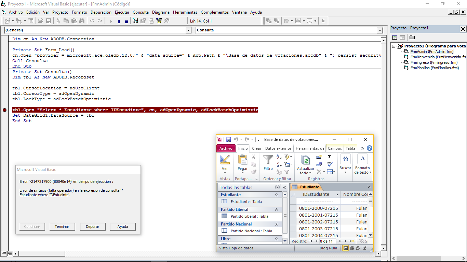This screenshot has width=467, height=262.
Task: Open the Herramientas menu in VB
Action: pos(185,12)
